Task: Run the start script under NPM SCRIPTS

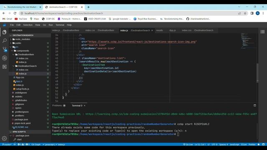Action: 19,140
